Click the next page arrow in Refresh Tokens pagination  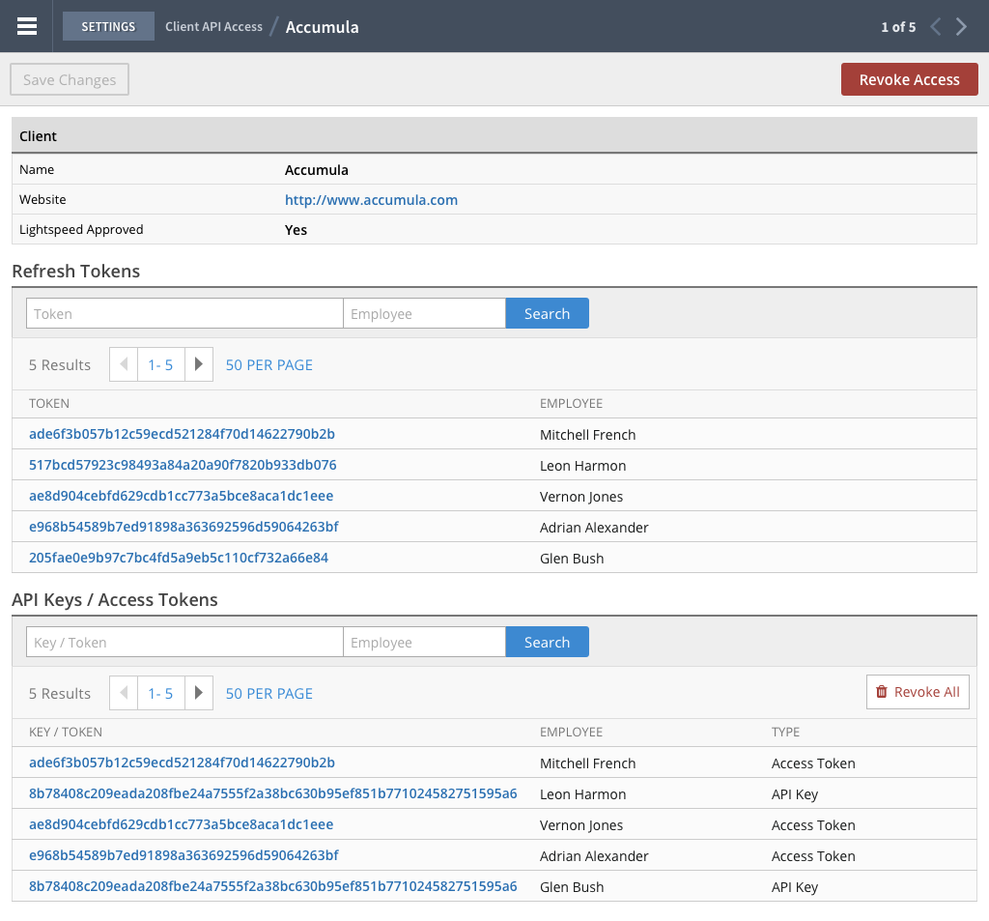click(x=198, y=364)
